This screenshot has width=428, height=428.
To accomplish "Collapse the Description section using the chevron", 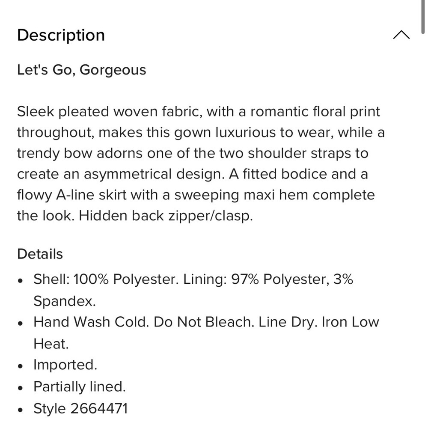I will (x=401, y=35).
